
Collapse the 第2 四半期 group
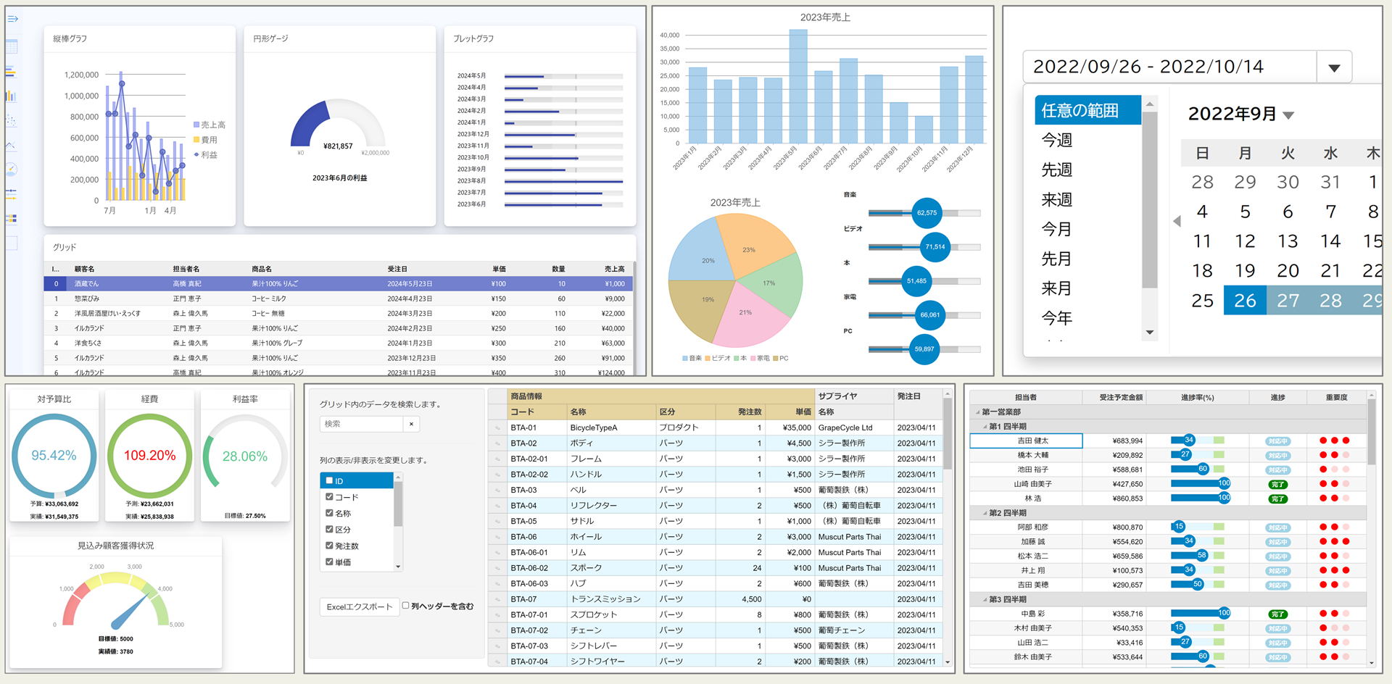[985, 513]
